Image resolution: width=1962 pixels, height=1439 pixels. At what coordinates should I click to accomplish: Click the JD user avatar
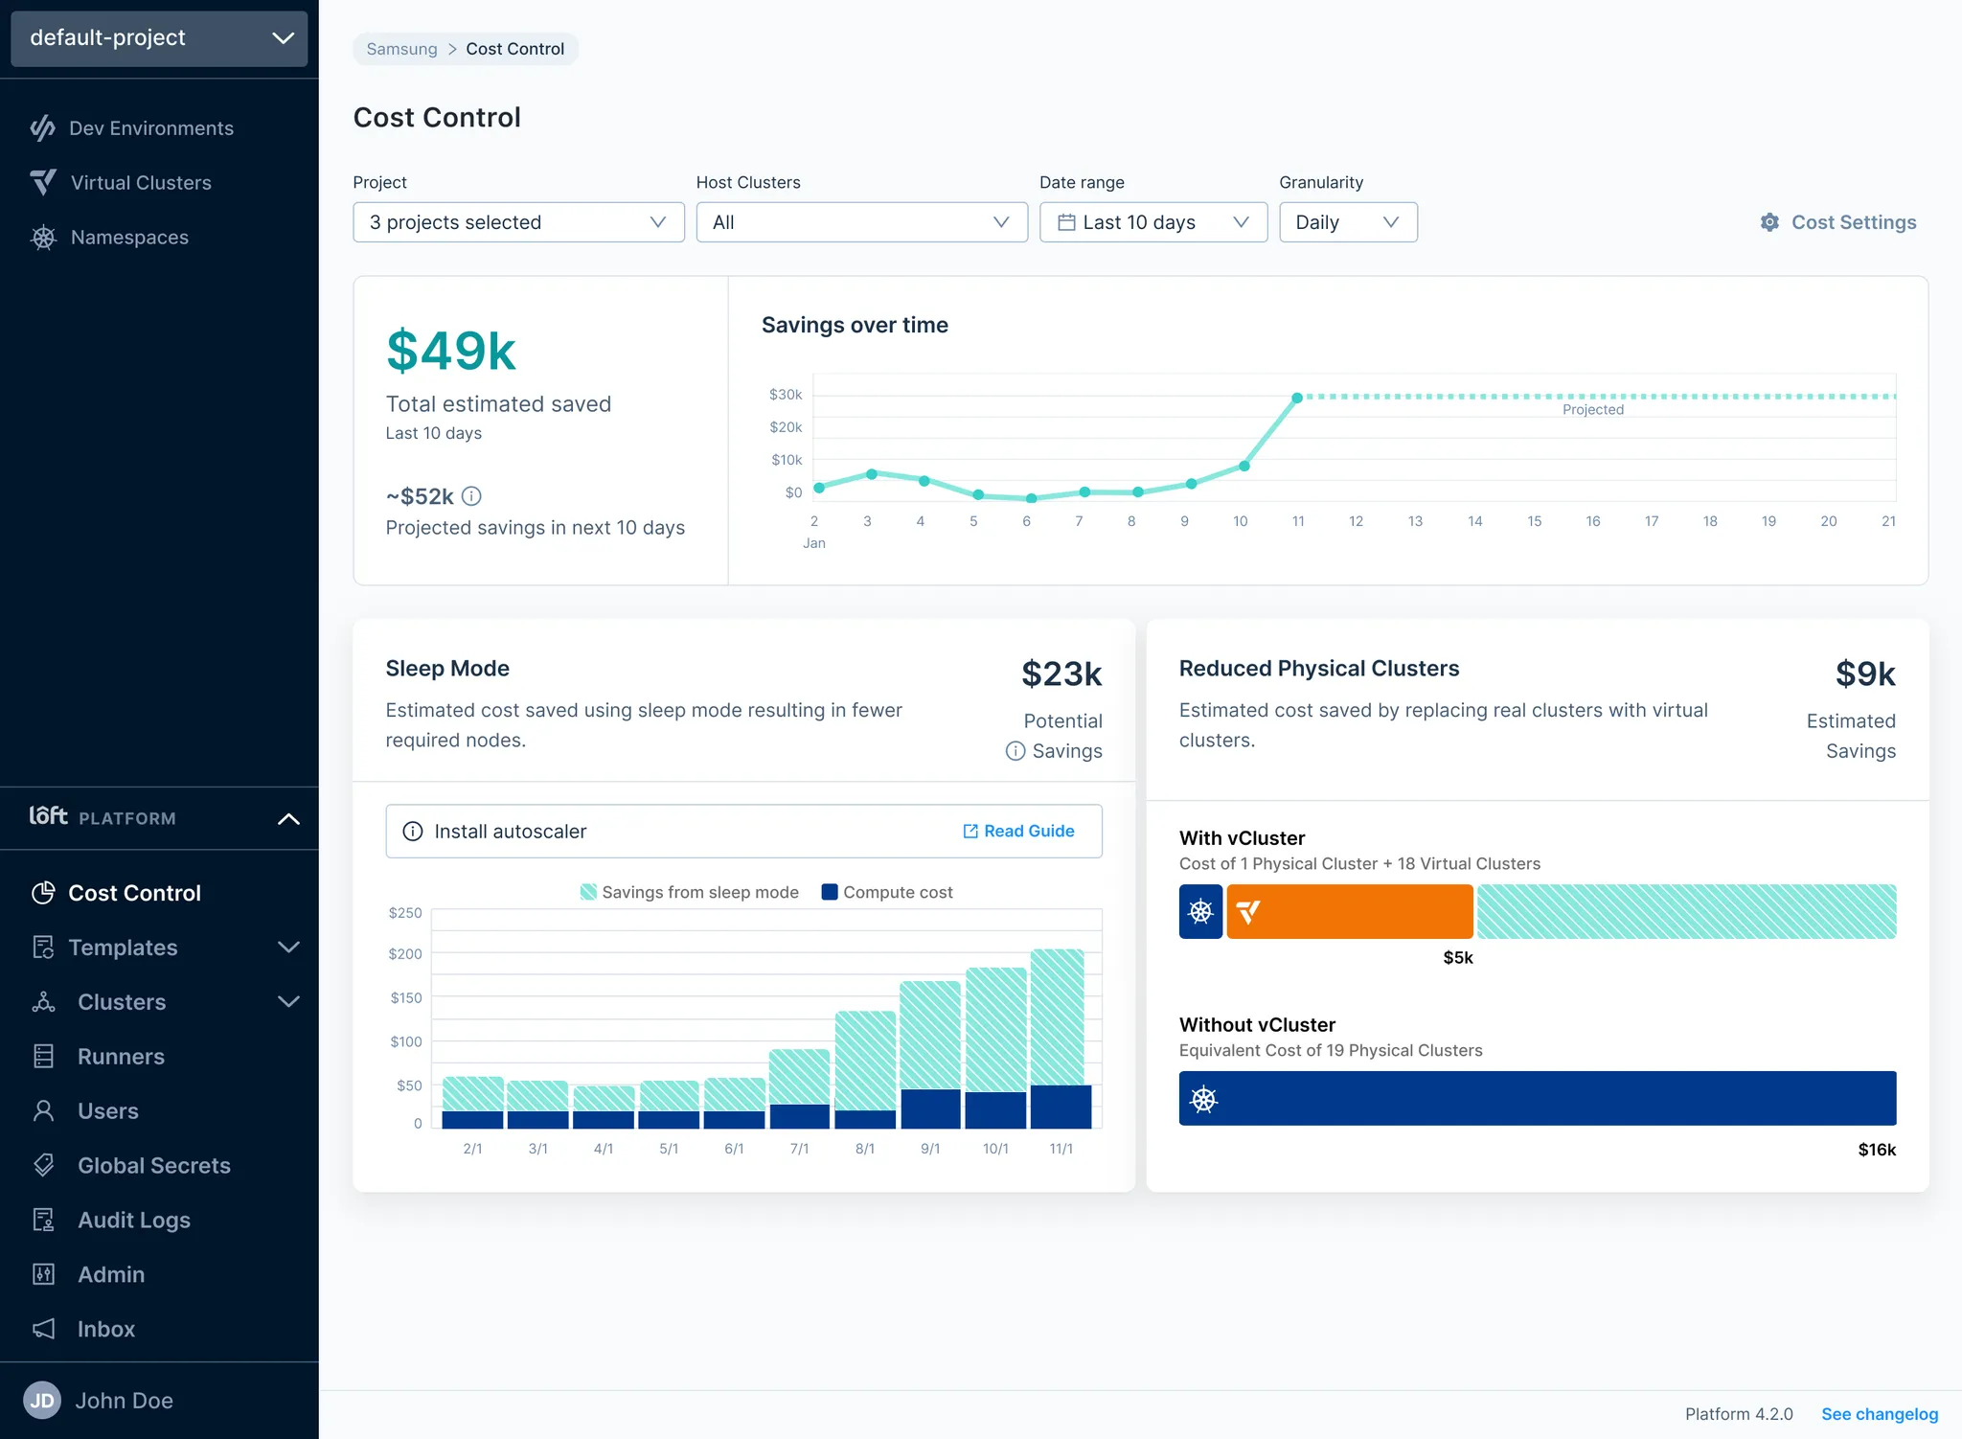(41, 1401)
